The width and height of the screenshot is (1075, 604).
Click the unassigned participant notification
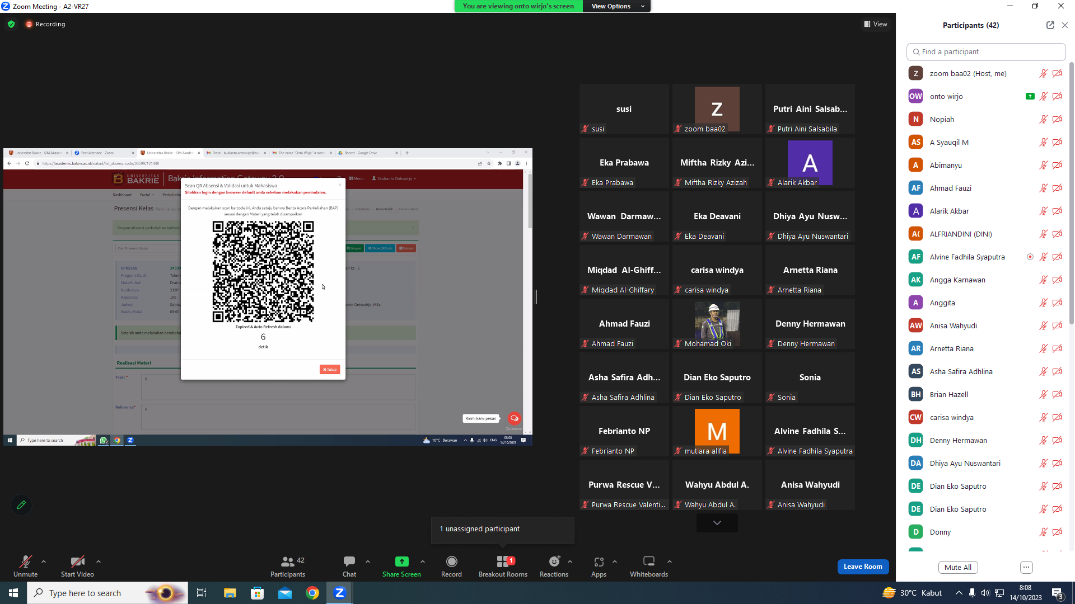click(503, 529)
